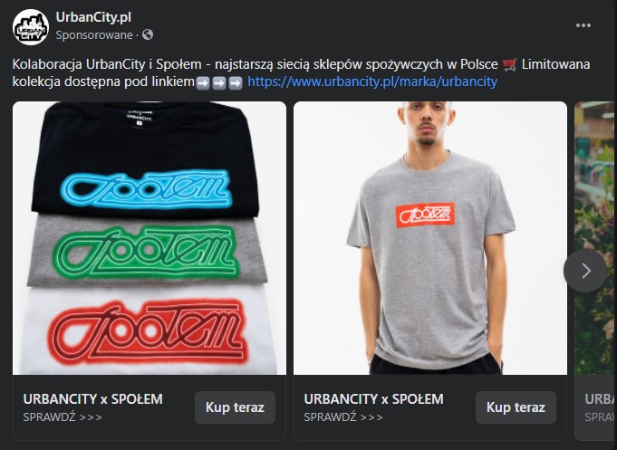617x450 pixels.
Task: Advance carousel with the next arrow
Action: point(585,271)
